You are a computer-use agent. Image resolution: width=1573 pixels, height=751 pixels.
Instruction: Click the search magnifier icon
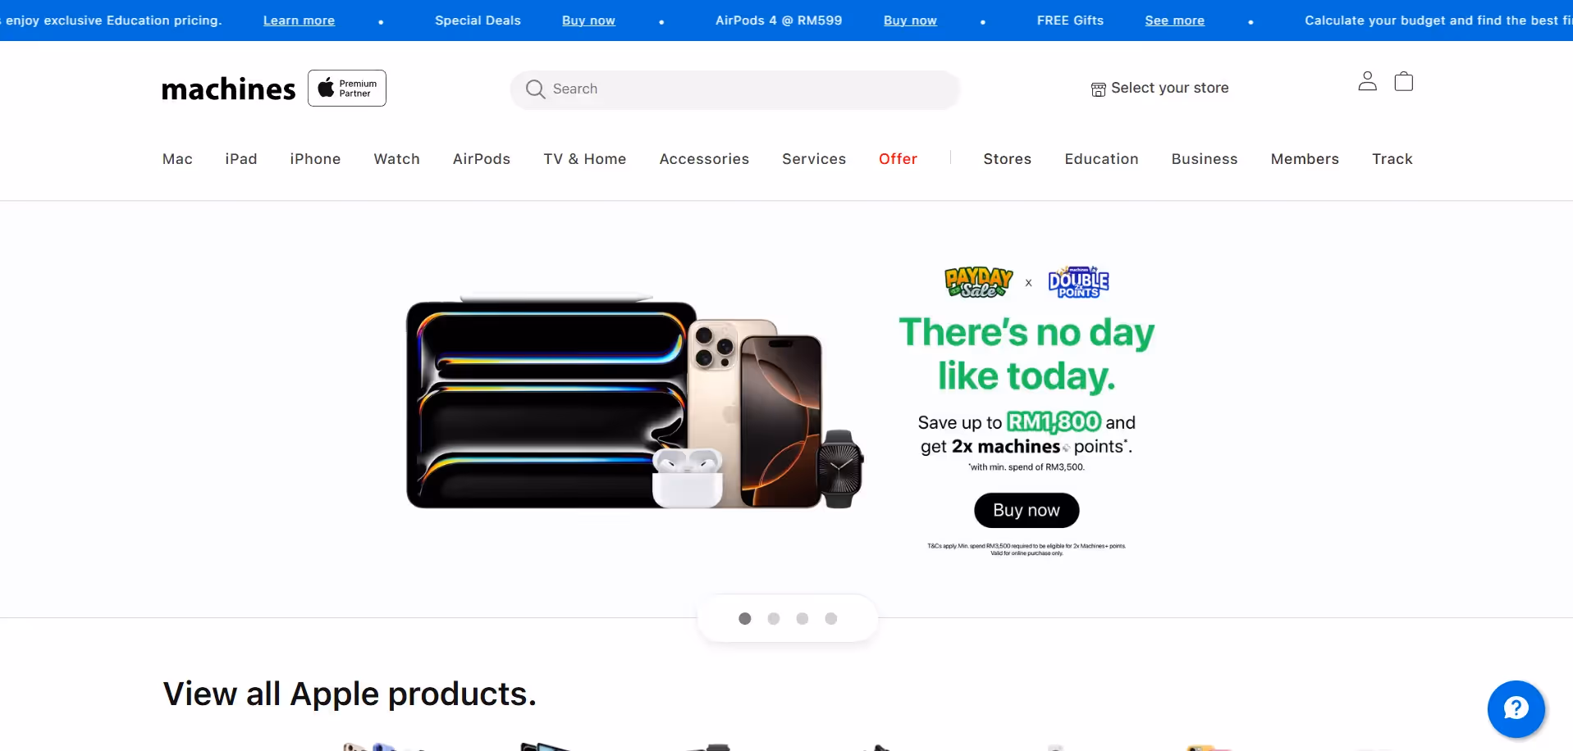(535, 89)
